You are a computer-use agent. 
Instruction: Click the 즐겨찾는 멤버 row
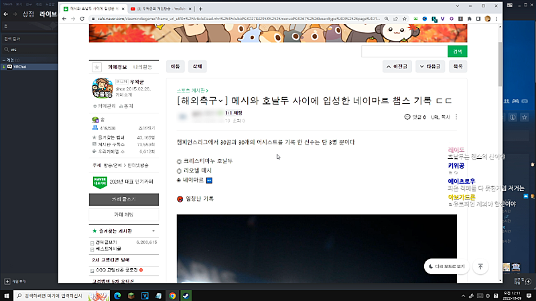[123, 137]
